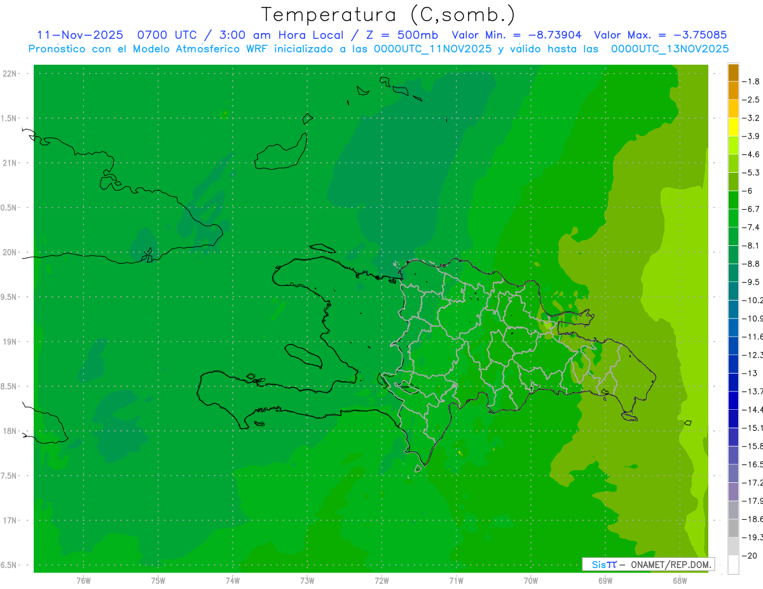Pick the dark orange swatch above -1.8
The image size is (763, 589).
tap(734, 72)
